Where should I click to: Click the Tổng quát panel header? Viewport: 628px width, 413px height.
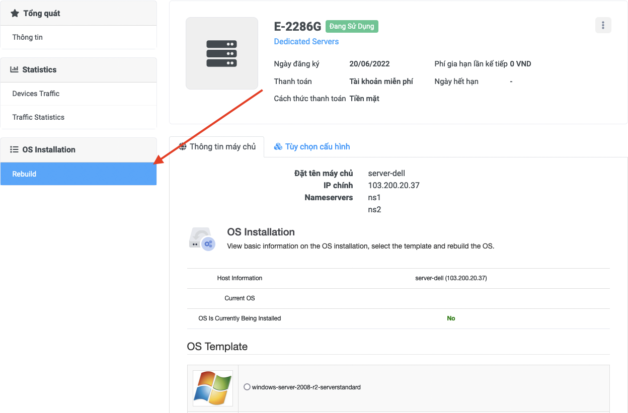[x=78, y=14]
